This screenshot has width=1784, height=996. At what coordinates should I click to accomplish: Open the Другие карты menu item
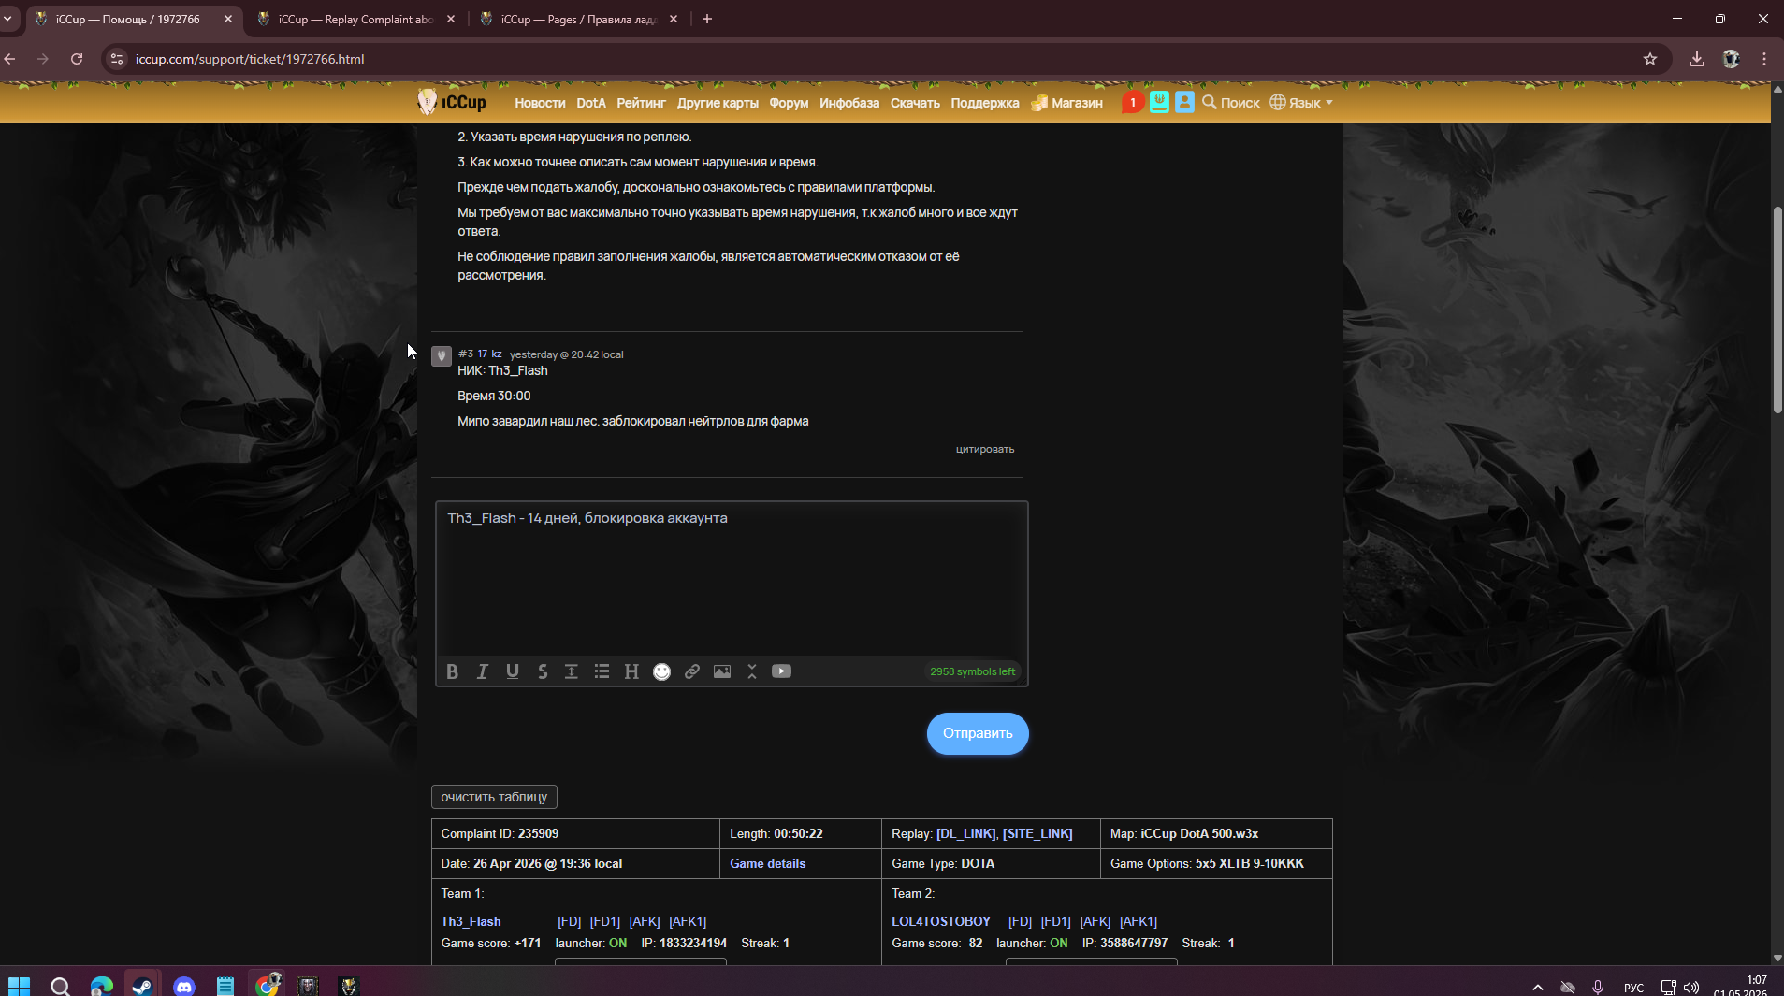pos(718,103)
